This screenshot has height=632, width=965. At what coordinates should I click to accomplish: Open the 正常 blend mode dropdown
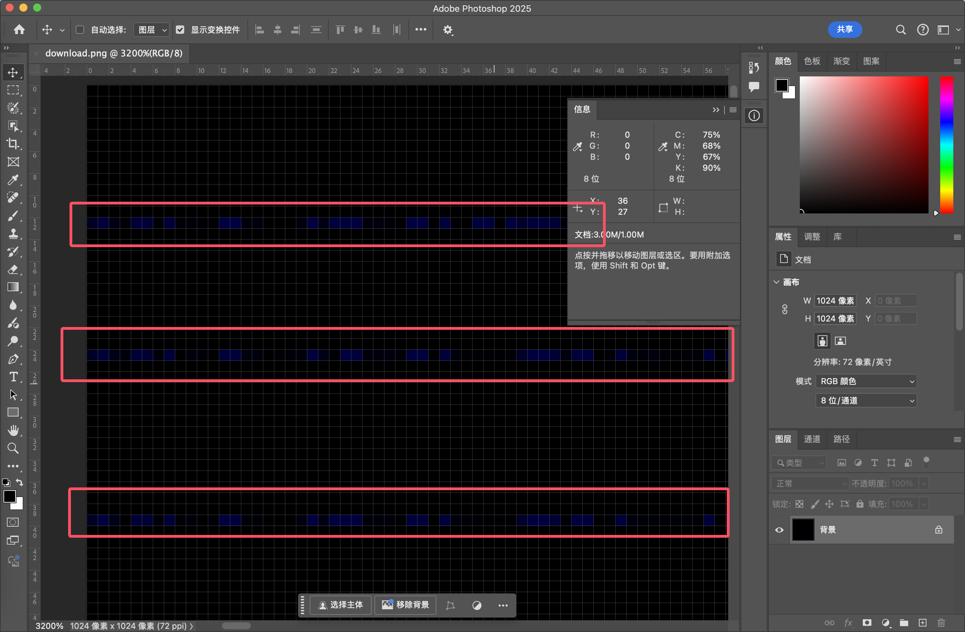[x=810, y=484]
